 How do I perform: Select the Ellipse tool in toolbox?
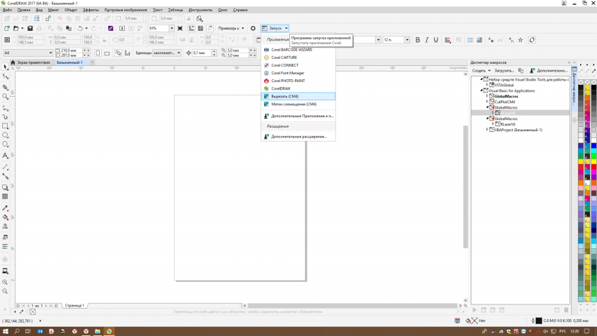point(6,135)
